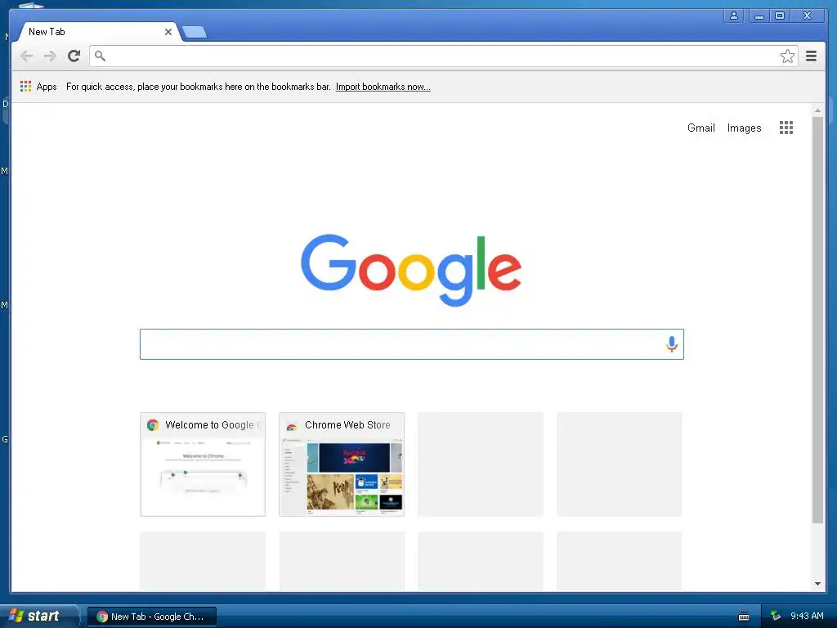Maximize the Chrome window
The width and height of the screenshot is (837, 628).
click(779, 16)
